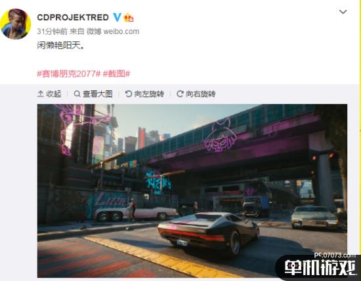The width and height of the screenshot is (361, 281).
Task: Click the blue verified V badge
Action: [x=117, y=17]
